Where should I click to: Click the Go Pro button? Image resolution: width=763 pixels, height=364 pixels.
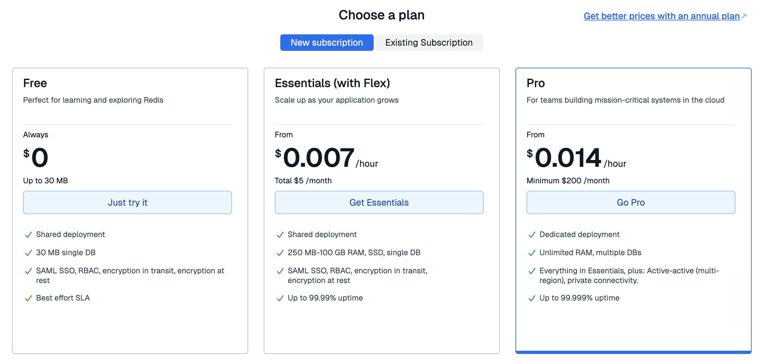(631, 202)
